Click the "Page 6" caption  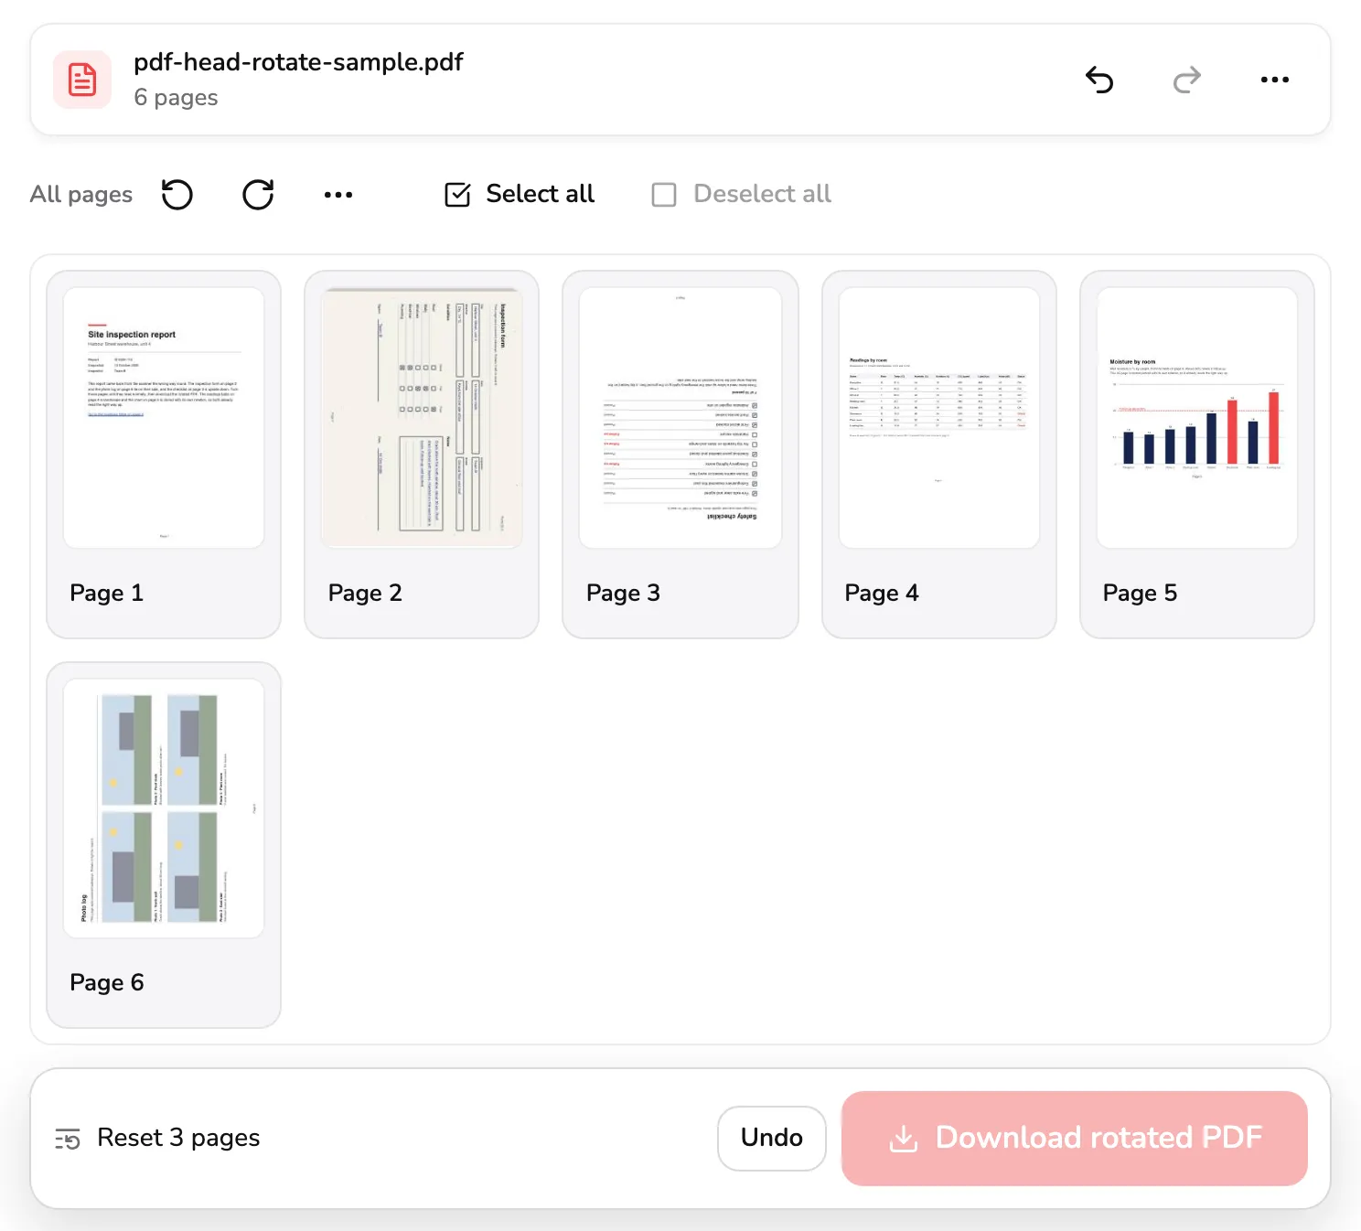click(x=107, y=982)
